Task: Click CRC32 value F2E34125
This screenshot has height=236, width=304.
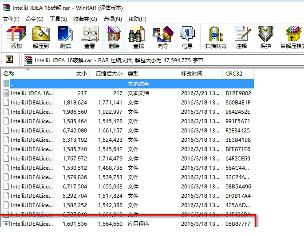Action: tap(237, 131)
